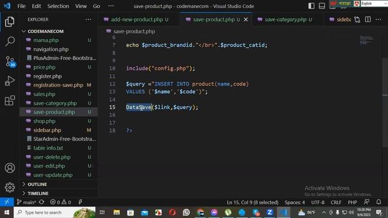Click the lightning port status icon
Viewport: 388px width, 218px height.
coord(81,202)
